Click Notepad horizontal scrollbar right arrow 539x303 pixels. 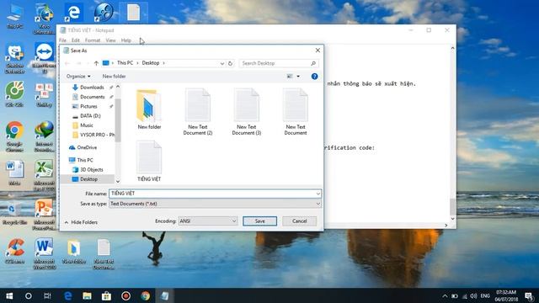(x=446, y=226)
